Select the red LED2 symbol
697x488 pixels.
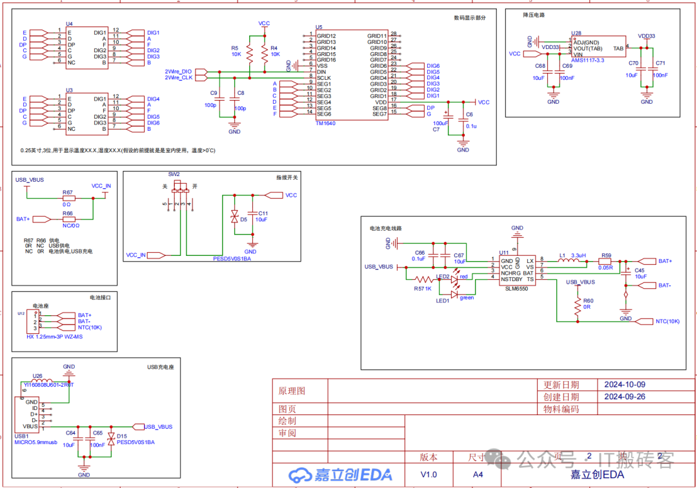[455, 277]
